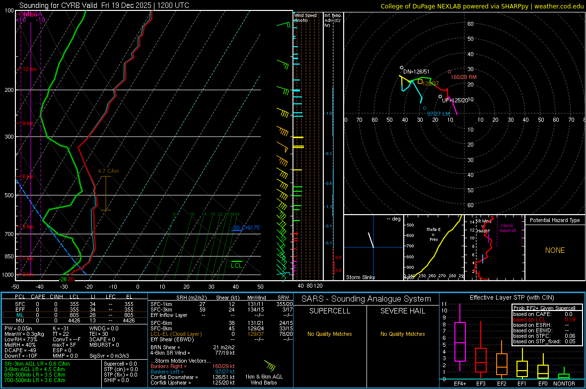Select the highlighted 'ML' parcel row
This screenshot has height=389, width=586.
[x=75, y=315]
